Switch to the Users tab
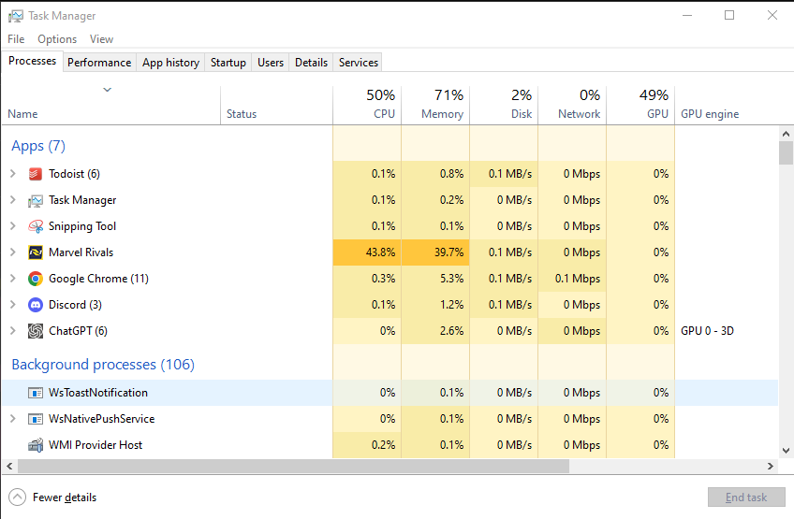 point(271,63)
